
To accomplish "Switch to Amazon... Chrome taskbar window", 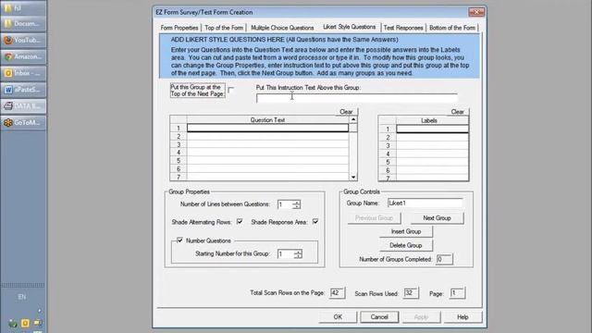I will [23, 56].
